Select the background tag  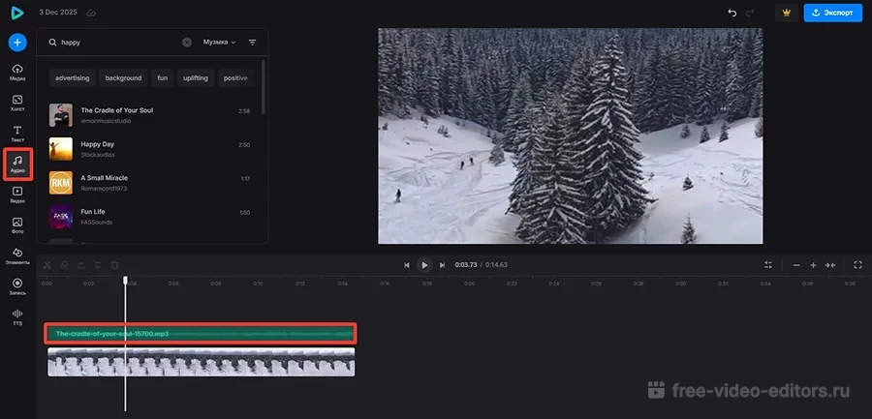tap(123, 77)
